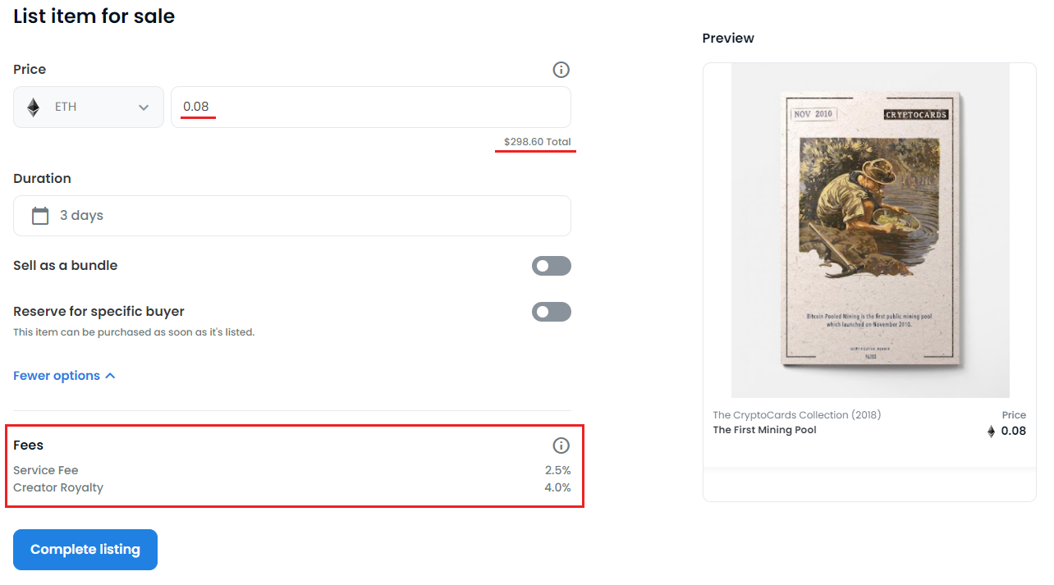Click the CryptoCards preview thumbnail
Viewport: 1054px width, 585px height.
pos(869,229)
